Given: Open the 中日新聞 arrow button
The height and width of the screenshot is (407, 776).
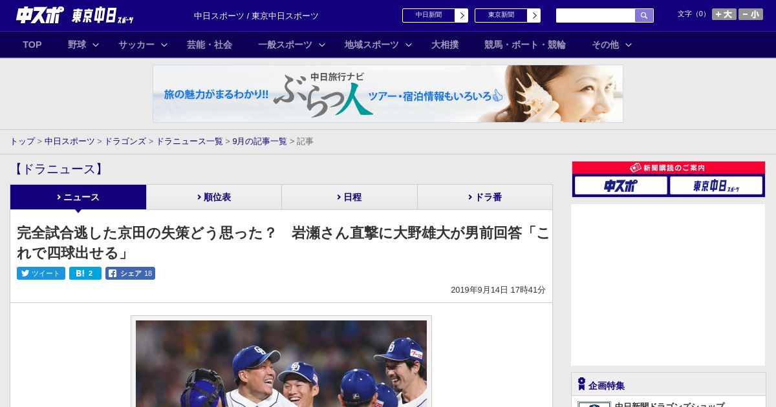Looking at the screenshot, I should coord(461,16).
